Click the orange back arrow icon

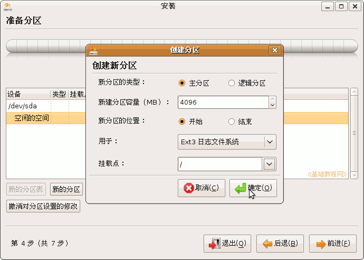(x=267, y=244)
